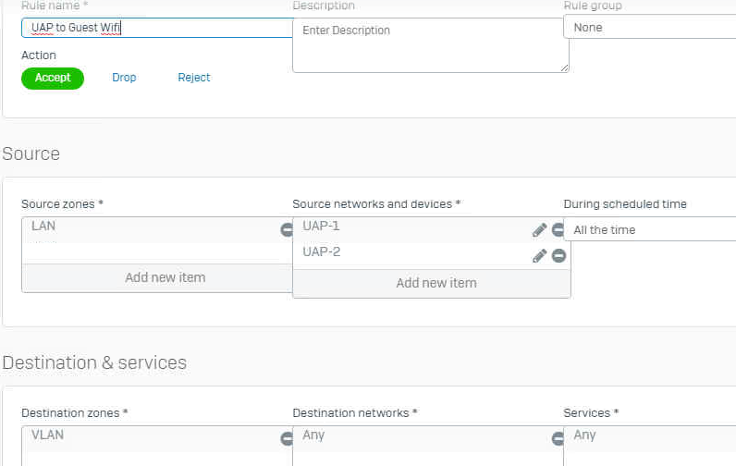
Task: Select the Accept action
Action: [53, 78]
